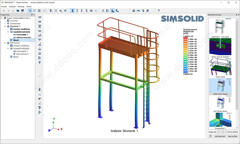240x144 pixels.
Task: Click the blue legend band at minimum displacement
Action: [x=185, y=72]
